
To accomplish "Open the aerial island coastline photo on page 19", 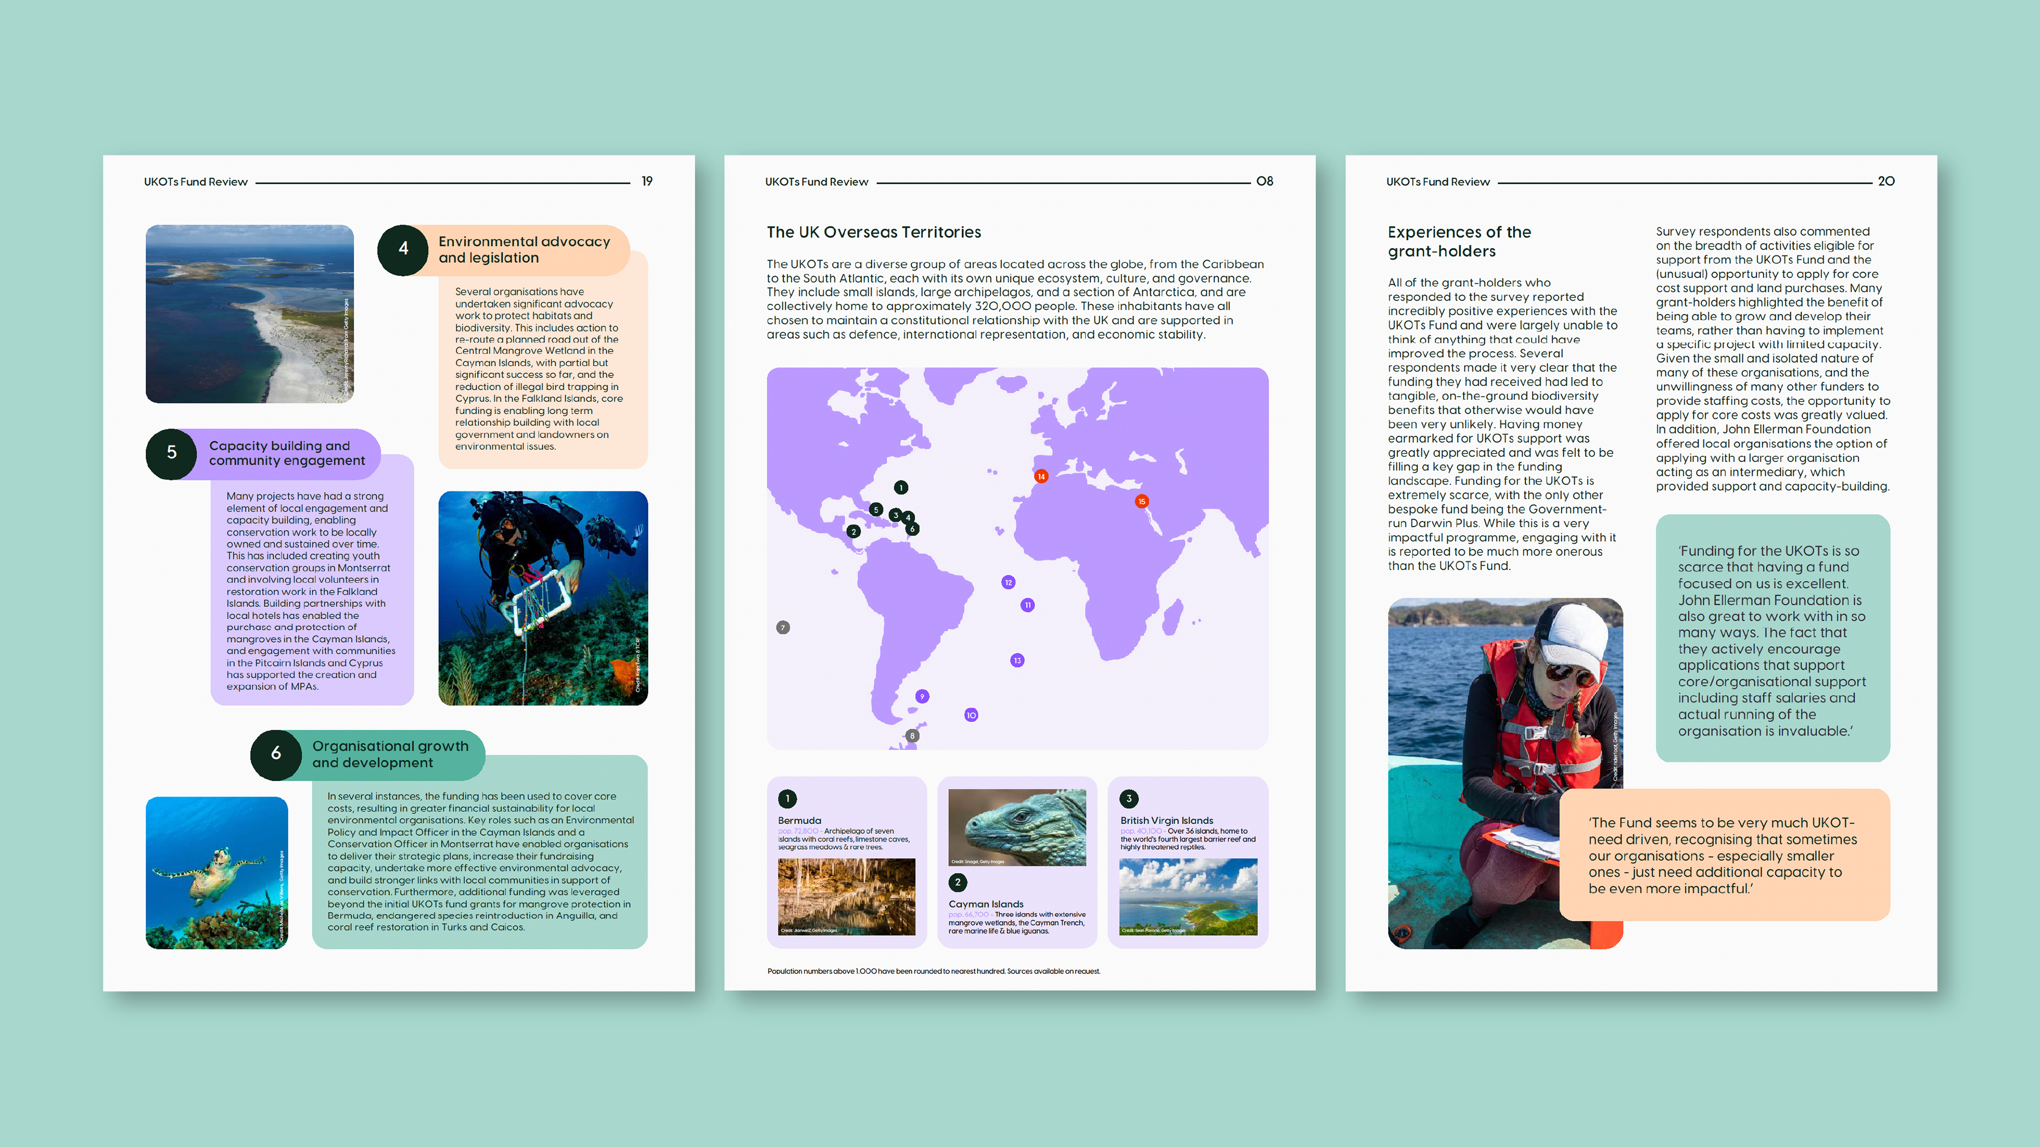I will coord(250,313).
